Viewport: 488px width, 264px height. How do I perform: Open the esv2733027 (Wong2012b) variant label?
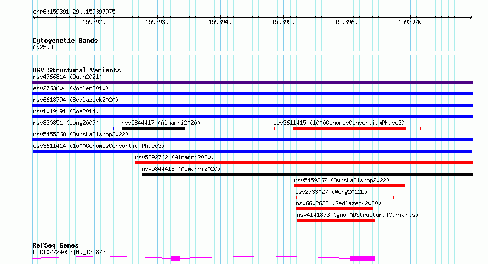[331, 192]
